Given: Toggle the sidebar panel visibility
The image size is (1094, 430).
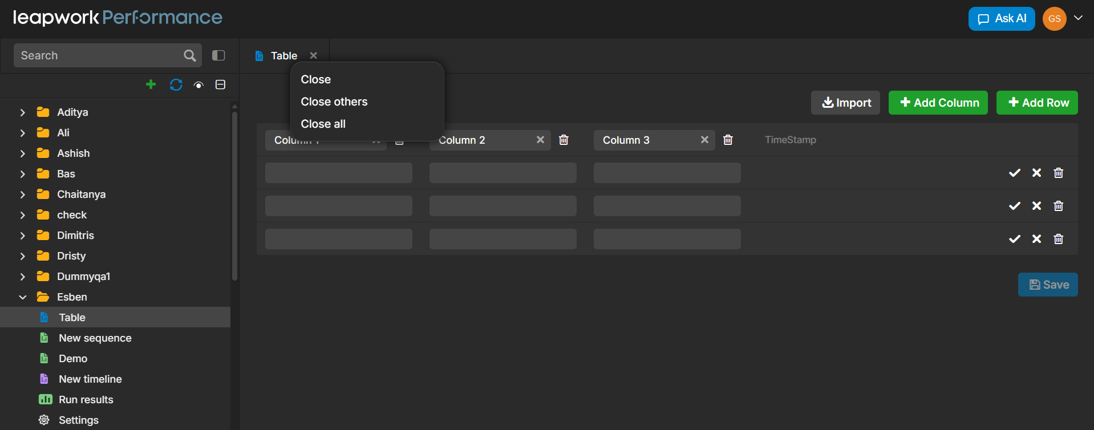Looking at the screenshot, I should 218,55.
